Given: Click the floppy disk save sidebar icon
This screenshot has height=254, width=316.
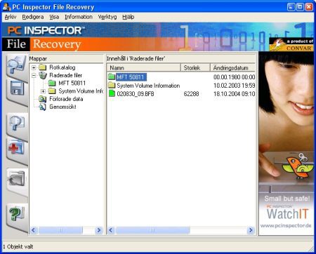Looking at the screenshot, I should click(x=16, y=88).
